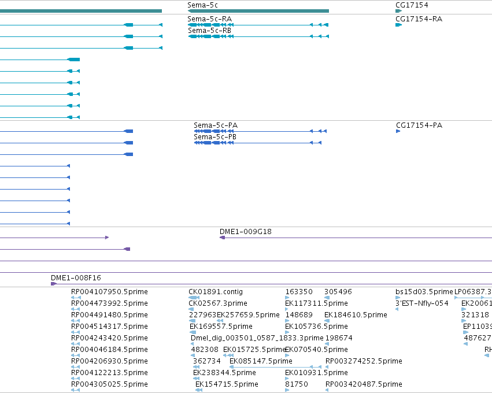Click the Sema-5c-RB label
Screen dimensions: 492x393
[210, 31]
